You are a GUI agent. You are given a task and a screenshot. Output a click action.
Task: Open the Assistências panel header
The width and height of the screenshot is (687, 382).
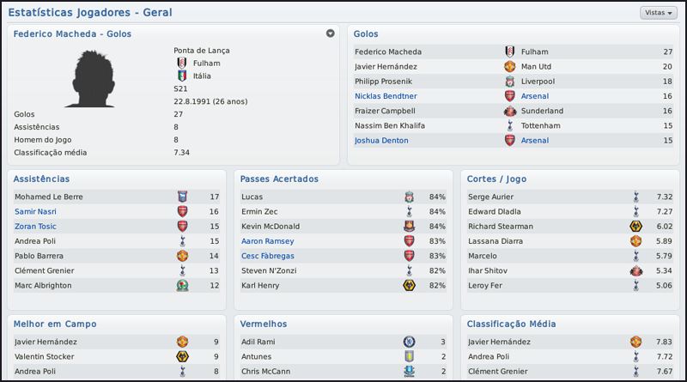coord(42,179)
